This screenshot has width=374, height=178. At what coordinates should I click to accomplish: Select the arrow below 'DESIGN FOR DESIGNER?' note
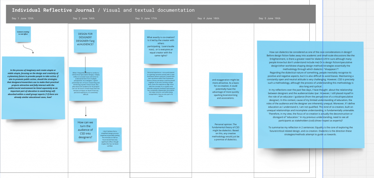tap(85, 64)
